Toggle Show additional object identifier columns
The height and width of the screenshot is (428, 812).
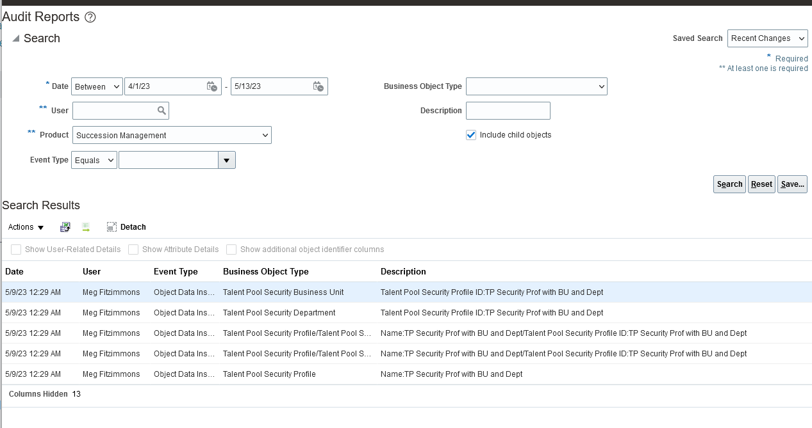pos(231,250)
